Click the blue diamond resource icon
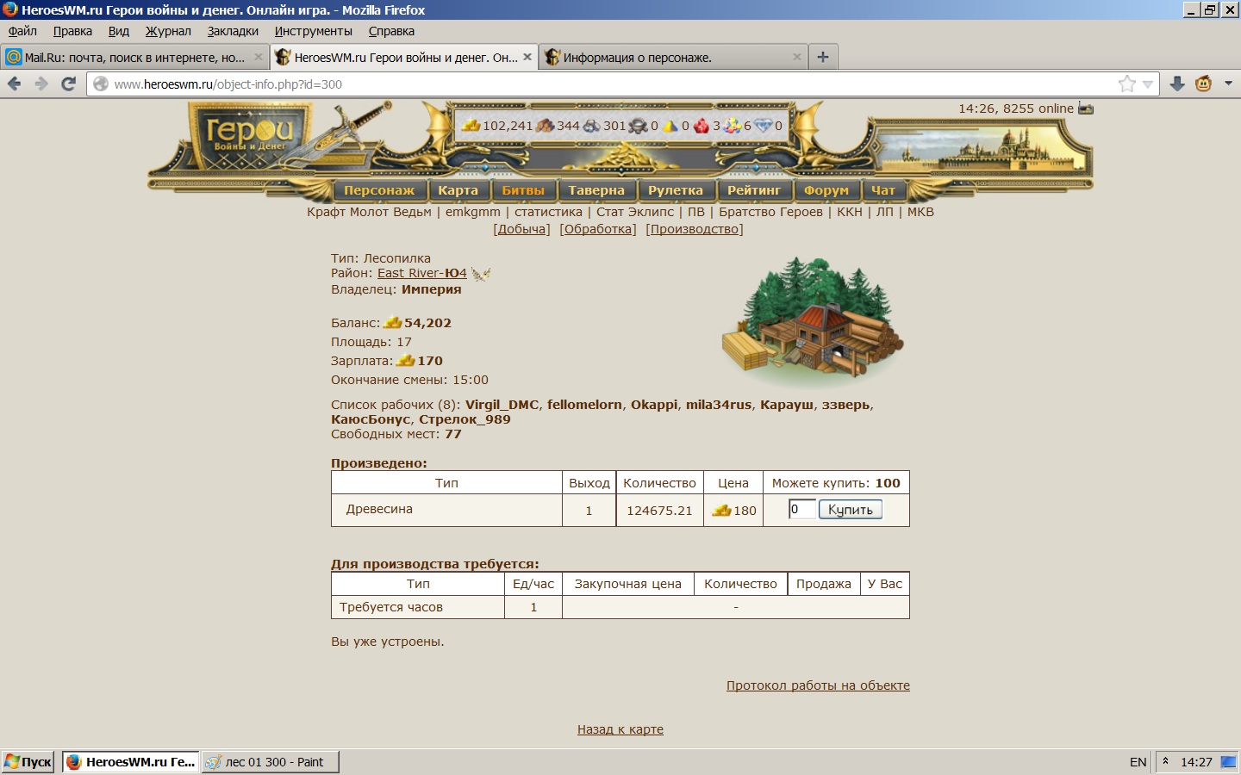The width and height of the screenshot is (1241, 775). click(764, 126)
